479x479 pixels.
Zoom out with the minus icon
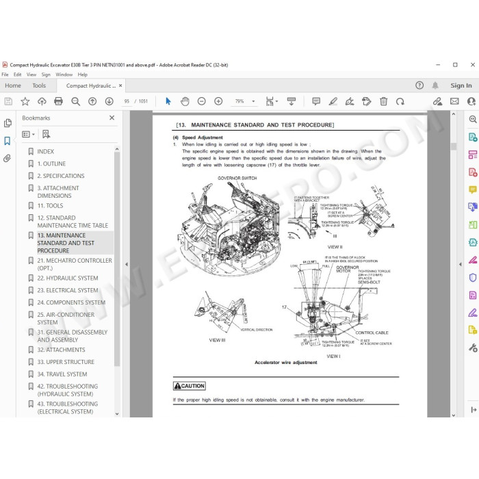tap(202, 101)
